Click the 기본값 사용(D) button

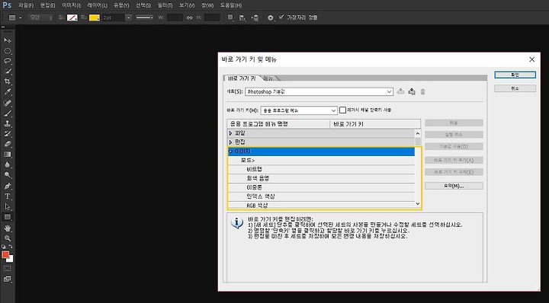pos(454,146)
